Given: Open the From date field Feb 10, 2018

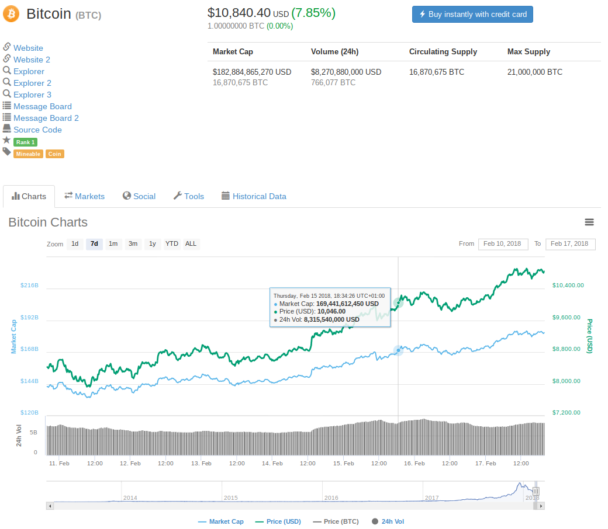Looking at the screenshot, I should point(503,243).
